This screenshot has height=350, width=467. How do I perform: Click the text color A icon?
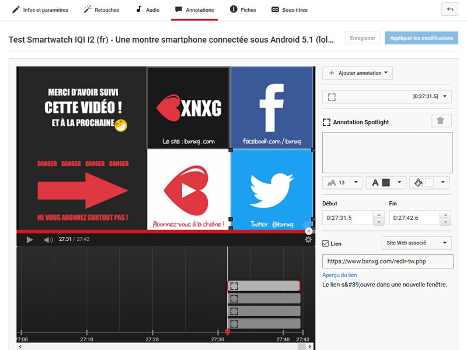(x=375, y=183)
